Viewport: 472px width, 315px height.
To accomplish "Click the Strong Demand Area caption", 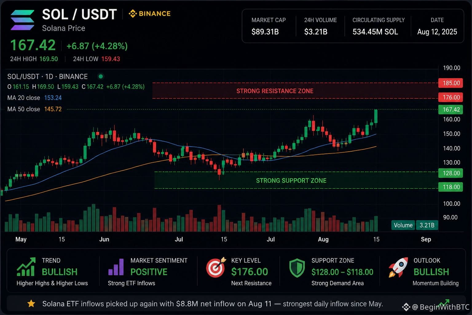I will [x=337, y=283].
